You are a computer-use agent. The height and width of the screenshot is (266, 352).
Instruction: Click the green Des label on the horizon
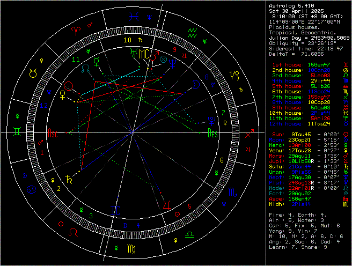212,134
